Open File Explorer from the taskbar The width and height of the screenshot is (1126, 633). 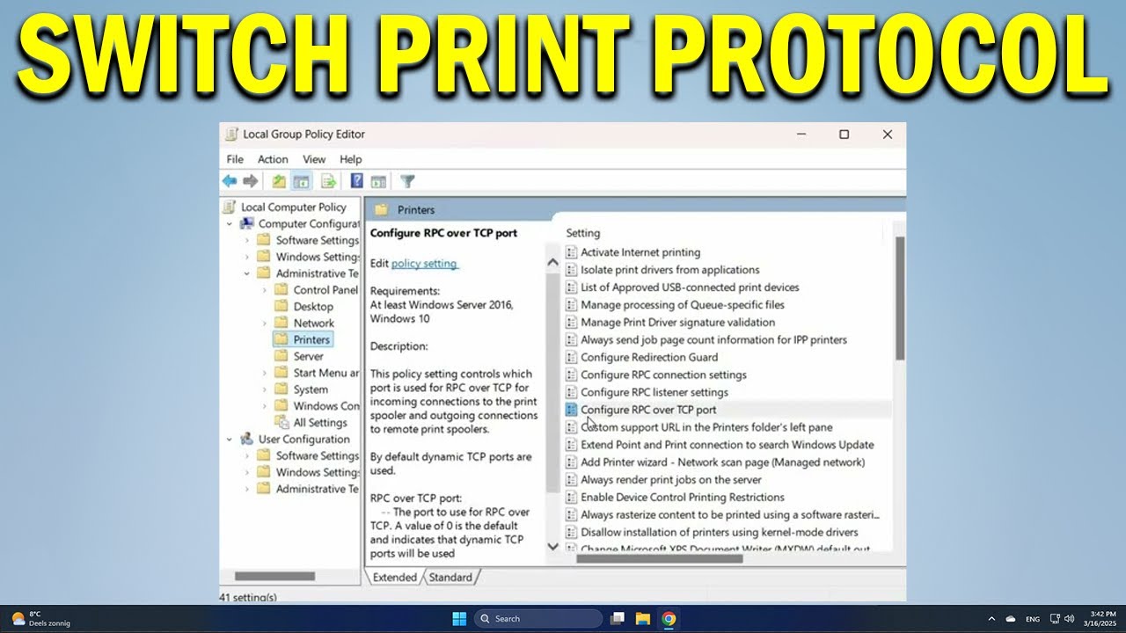643,618
